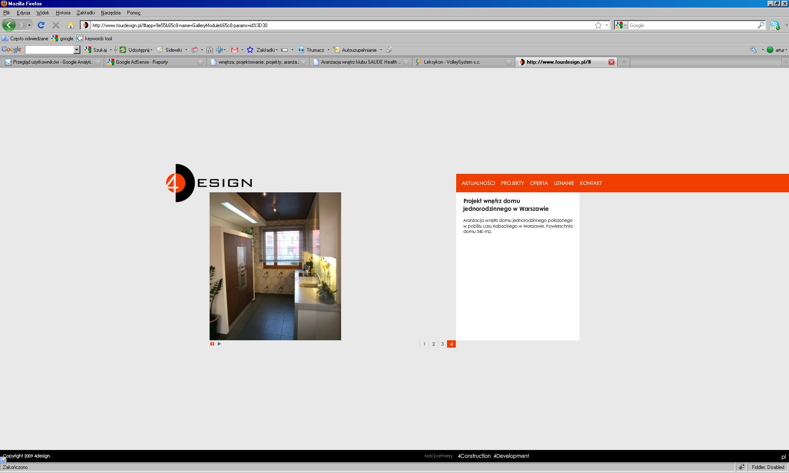
Task: Select gallery page 2
Action: click(434, 344)
